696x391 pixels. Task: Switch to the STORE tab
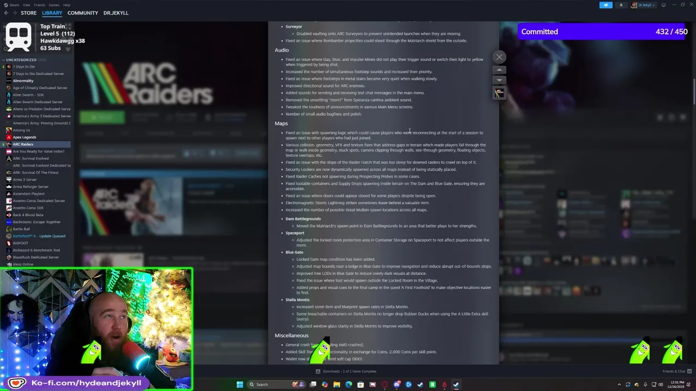pyautogui.click(x=28, y=13)
